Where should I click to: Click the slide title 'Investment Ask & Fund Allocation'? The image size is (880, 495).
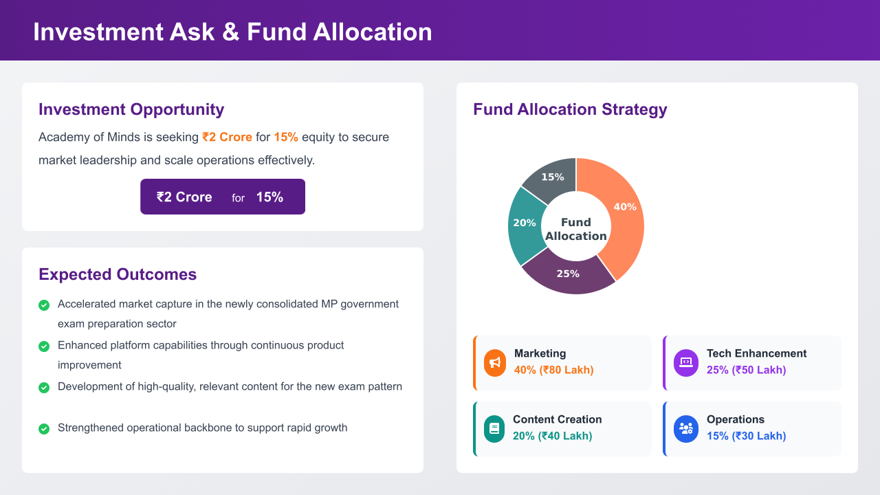[232, 32]
